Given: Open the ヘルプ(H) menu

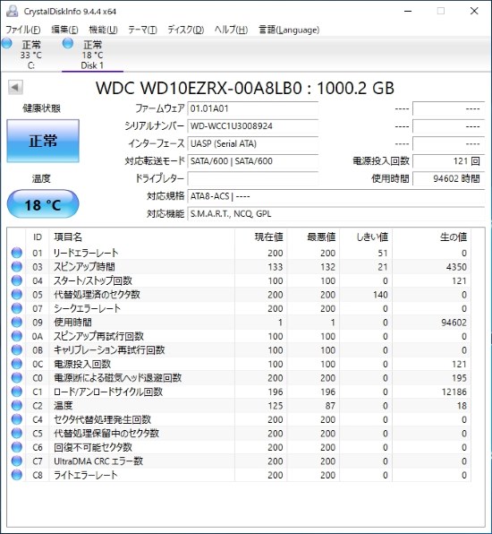Looking at the screenshot, I should 231,30.
